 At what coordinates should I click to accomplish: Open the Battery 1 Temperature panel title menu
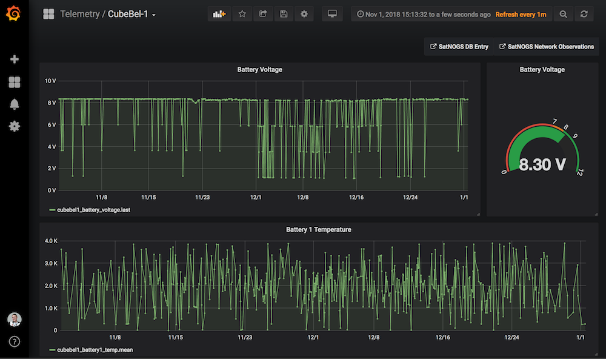point(319,229)
